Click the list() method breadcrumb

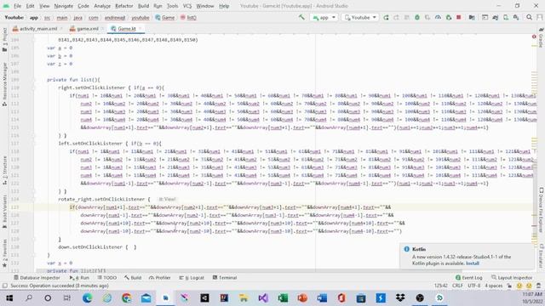[188, 17]
